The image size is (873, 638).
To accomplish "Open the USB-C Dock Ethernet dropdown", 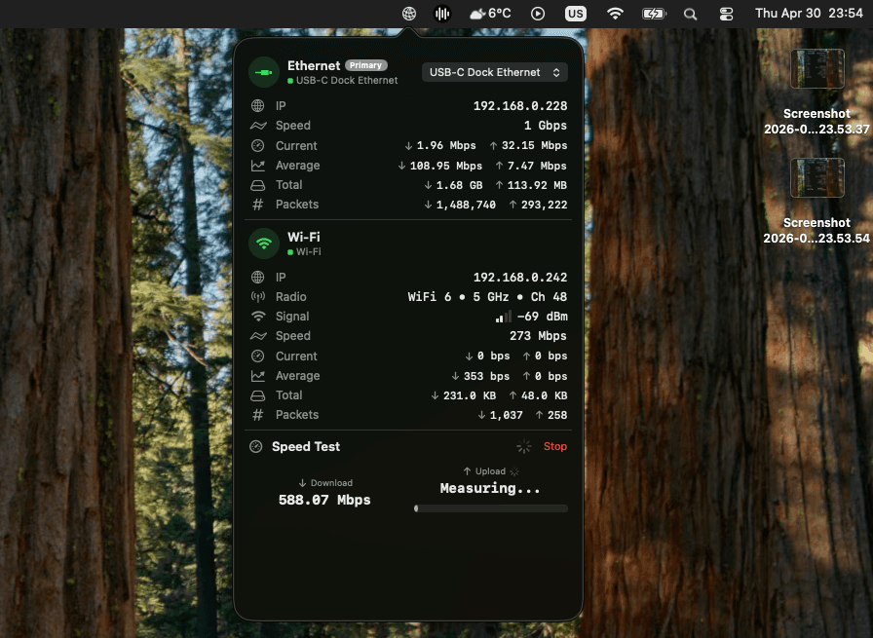I will pyautogui.click(x=494, y=72).
